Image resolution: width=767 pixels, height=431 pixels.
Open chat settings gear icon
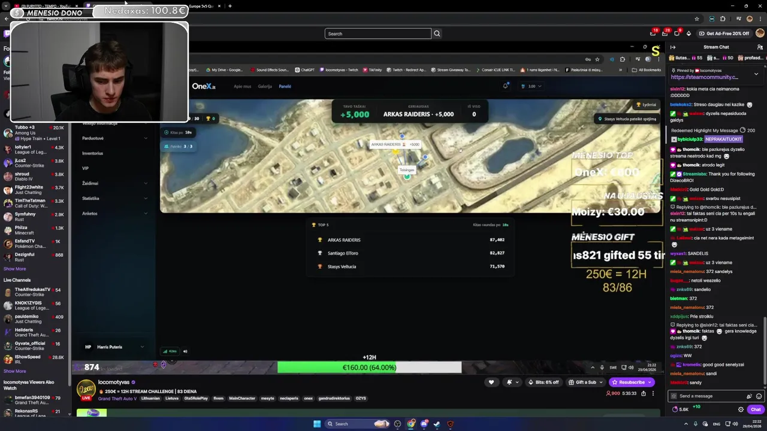click(741, 409)
